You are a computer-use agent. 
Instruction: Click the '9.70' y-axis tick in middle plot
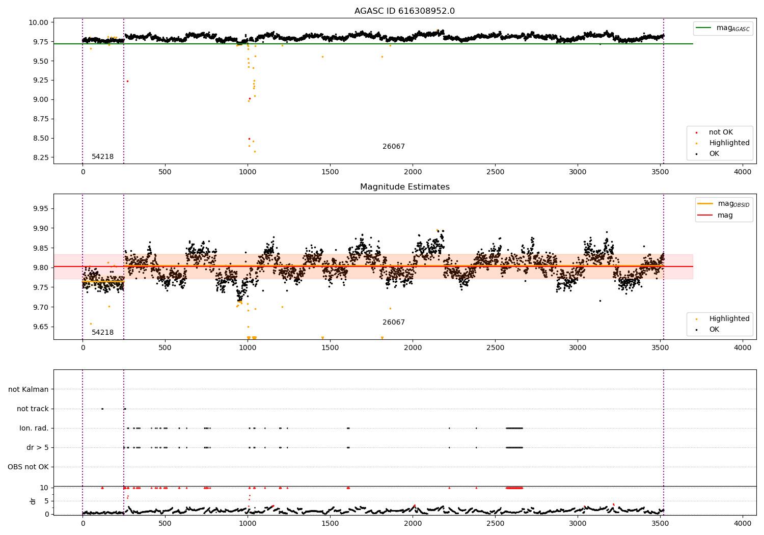pos(41,307)
